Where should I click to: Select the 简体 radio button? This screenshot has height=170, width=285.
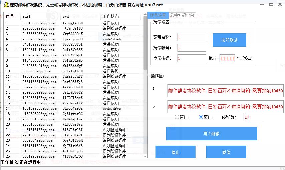[177, 117]
